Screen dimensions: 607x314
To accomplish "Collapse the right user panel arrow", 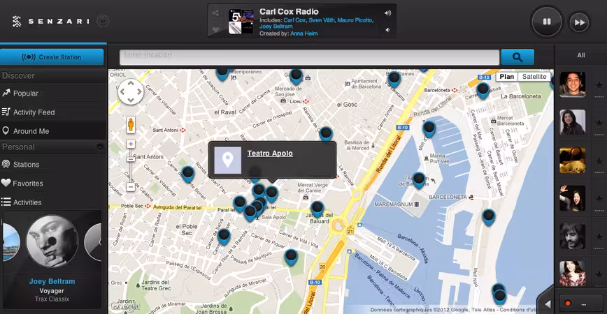I will pyautogui.click(x=548, y=304).
